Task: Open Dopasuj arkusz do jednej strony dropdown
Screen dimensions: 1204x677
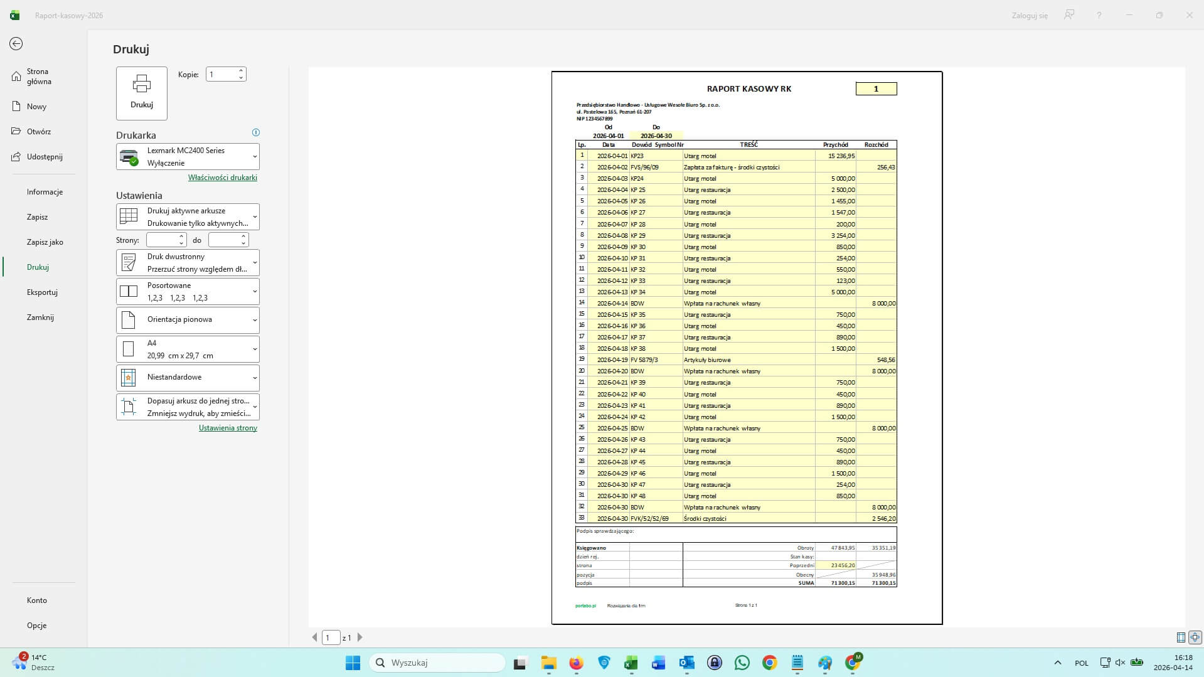Action: [188, 407]
